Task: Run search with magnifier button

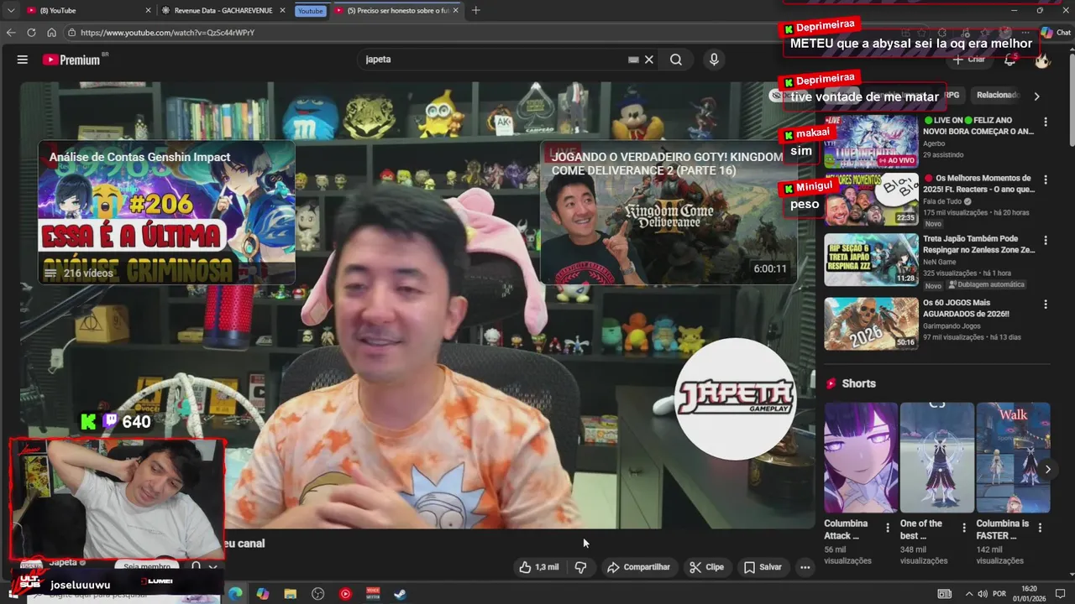Action: (x=676, y=60)
